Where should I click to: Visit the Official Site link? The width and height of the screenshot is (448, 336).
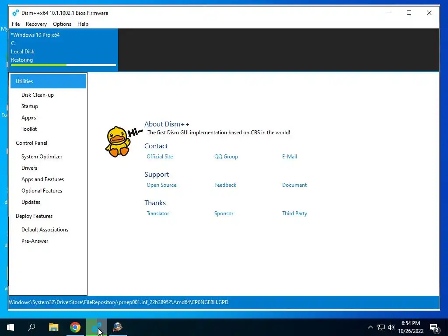point(160,157)
